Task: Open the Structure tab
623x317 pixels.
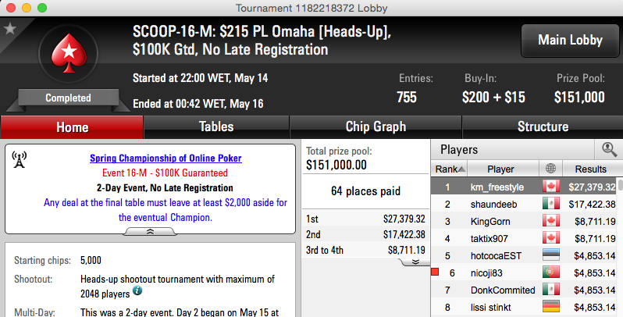Action: 543,126
